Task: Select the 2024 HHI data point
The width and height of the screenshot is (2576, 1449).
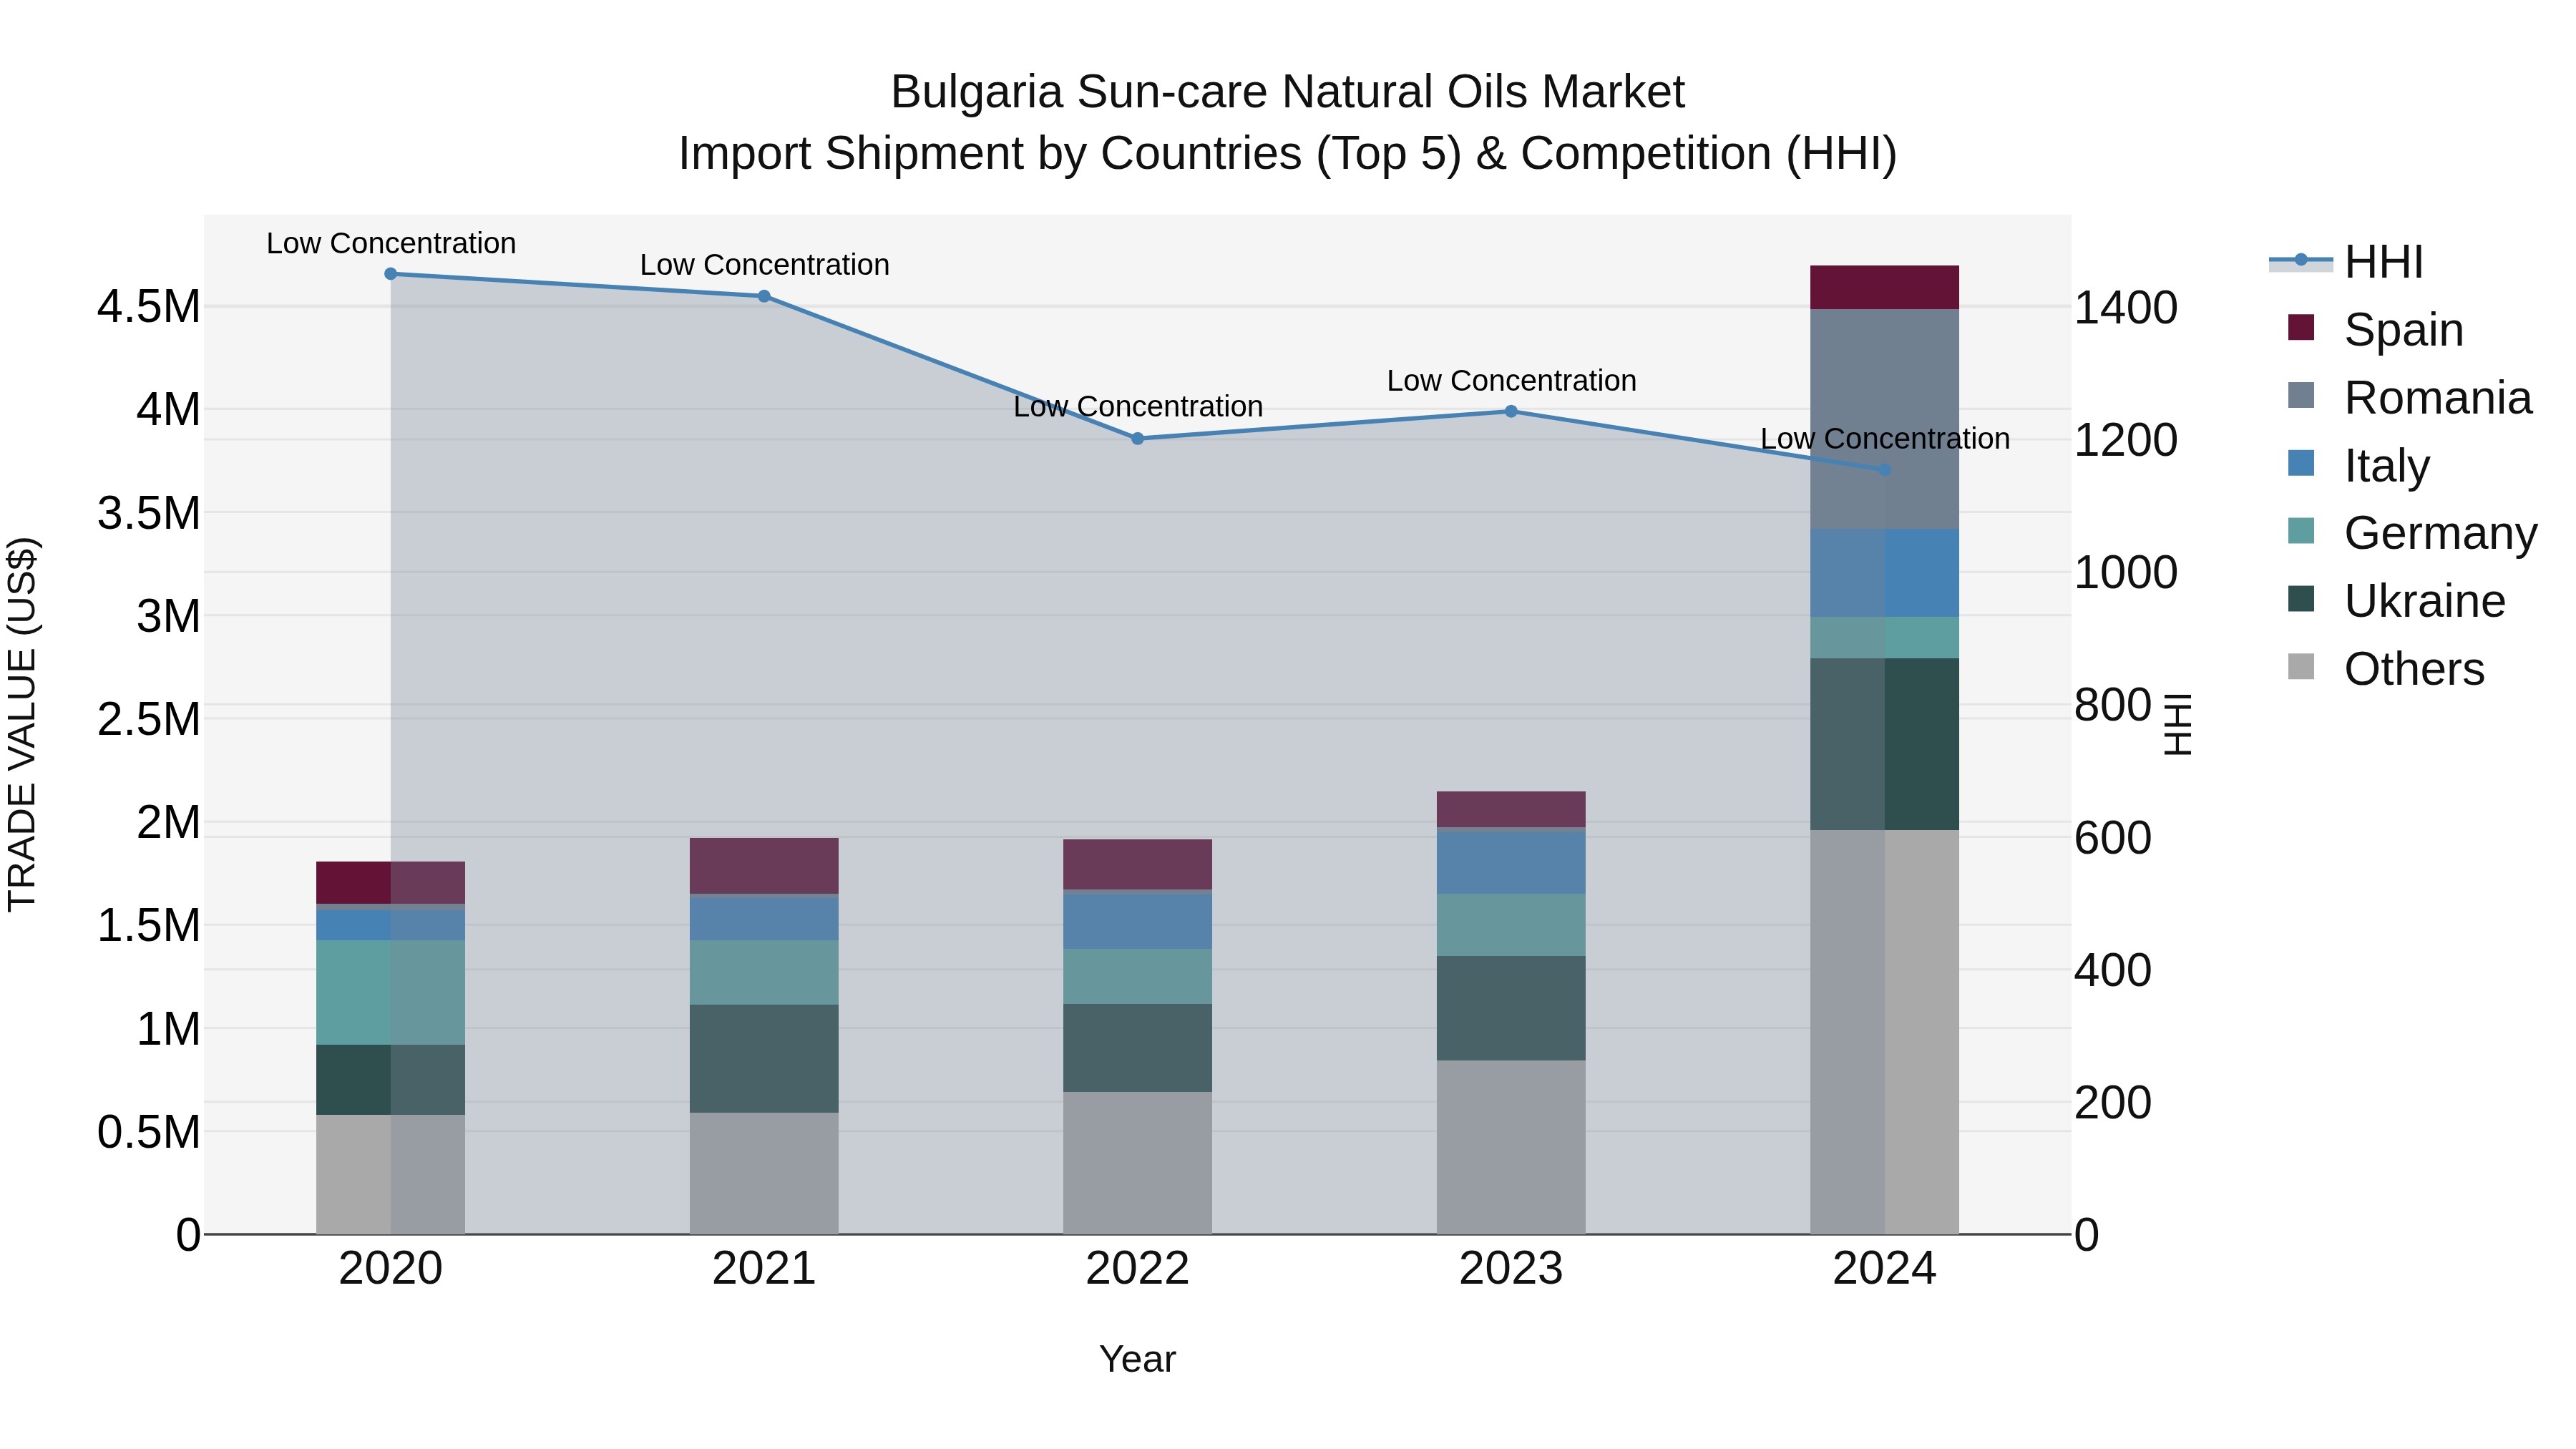Action: [x=1885, y=470]
